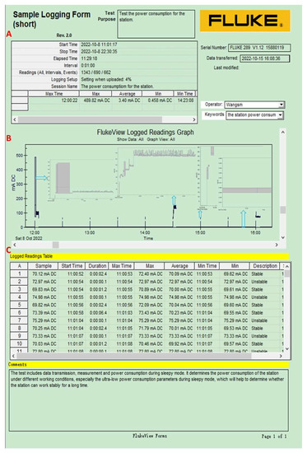Select the Duration column header
The width and height of the screenshot is (307, 453).
(x=97, y=266)
